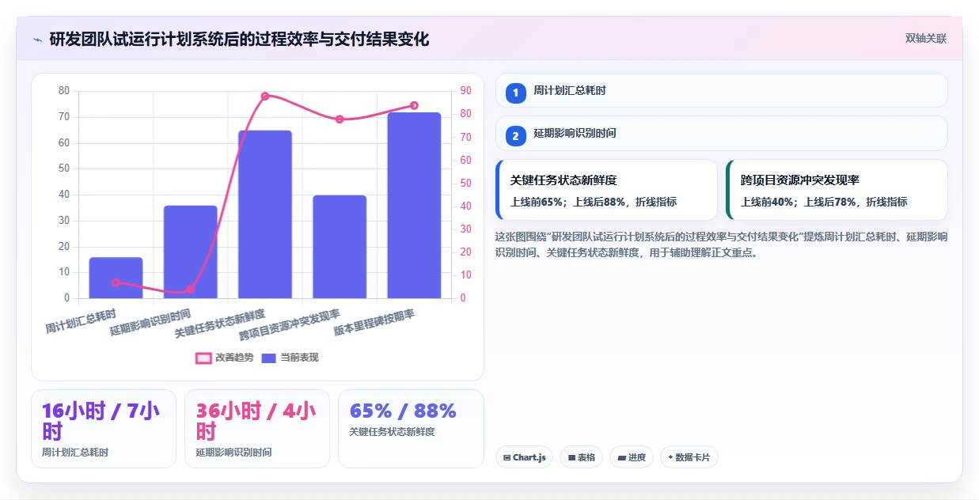Click the 表格 chip icon
The image size is (979, 500).
click(x=571, y=457)
